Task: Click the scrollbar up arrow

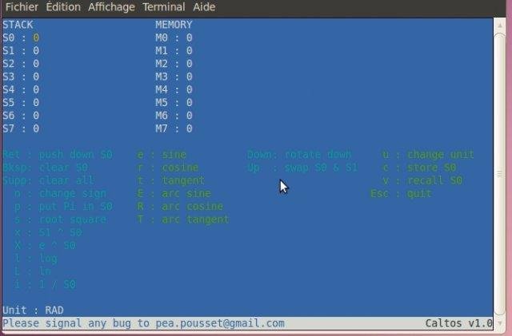Action: pos(499,26)
